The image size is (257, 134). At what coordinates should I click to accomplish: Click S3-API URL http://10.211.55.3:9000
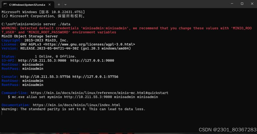click(42, 61)
